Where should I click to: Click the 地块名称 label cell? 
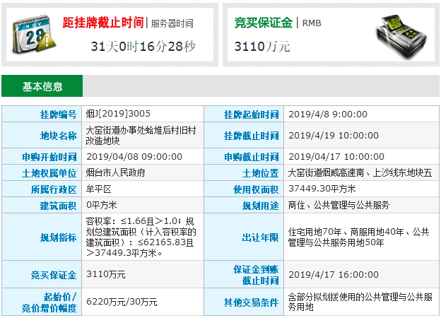[x=42, y=135]
